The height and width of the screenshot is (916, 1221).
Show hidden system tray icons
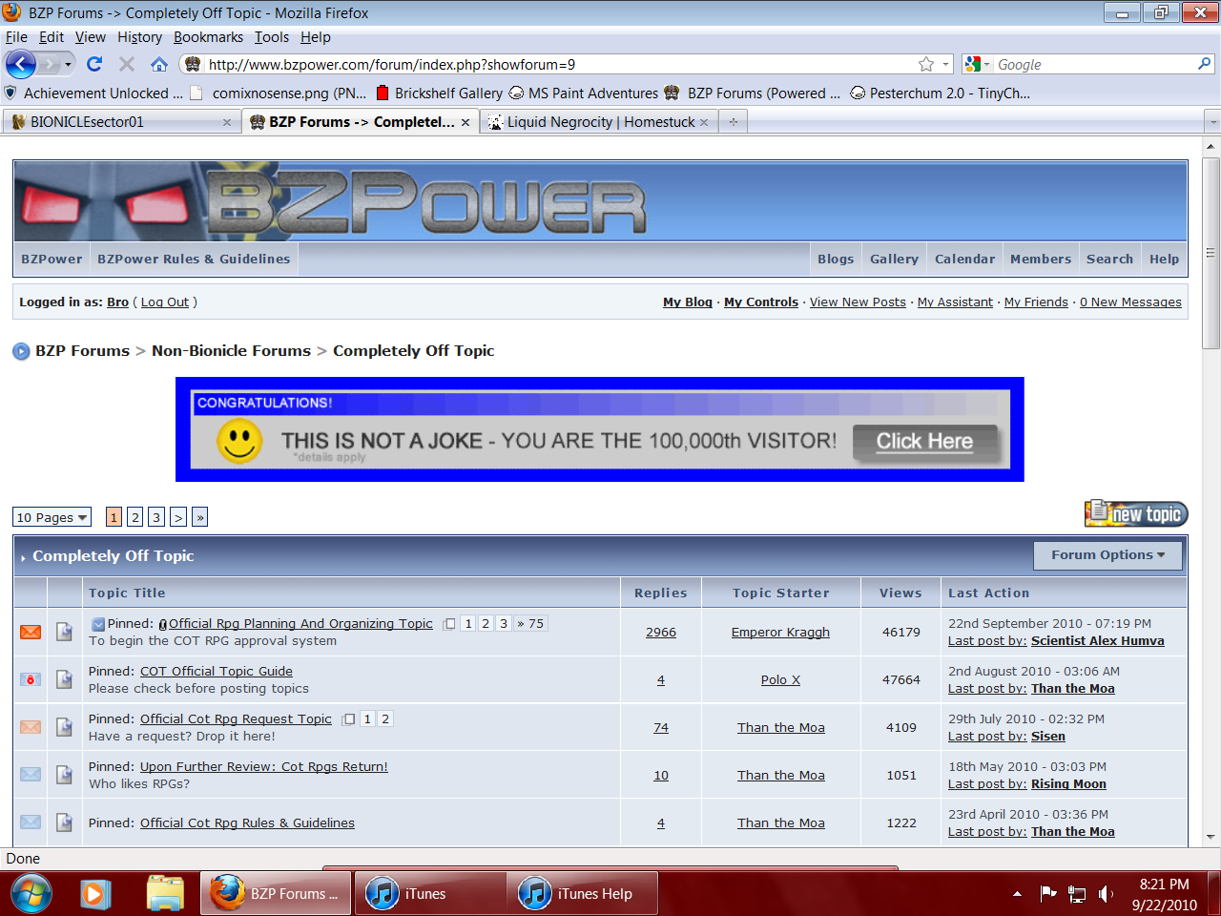click(1017, 894)
